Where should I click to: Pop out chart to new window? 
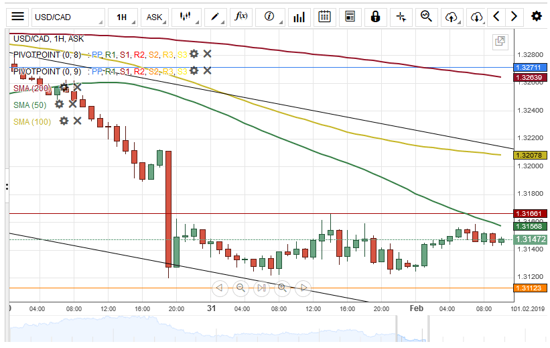coord(500,42)
